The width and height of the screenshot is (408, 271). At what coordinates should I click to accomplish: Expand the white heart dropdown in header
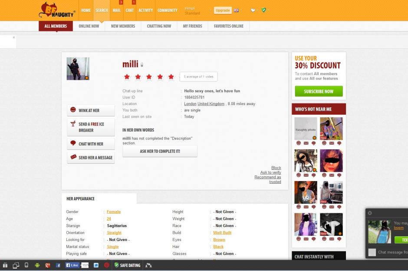click(x=254, y=10)
